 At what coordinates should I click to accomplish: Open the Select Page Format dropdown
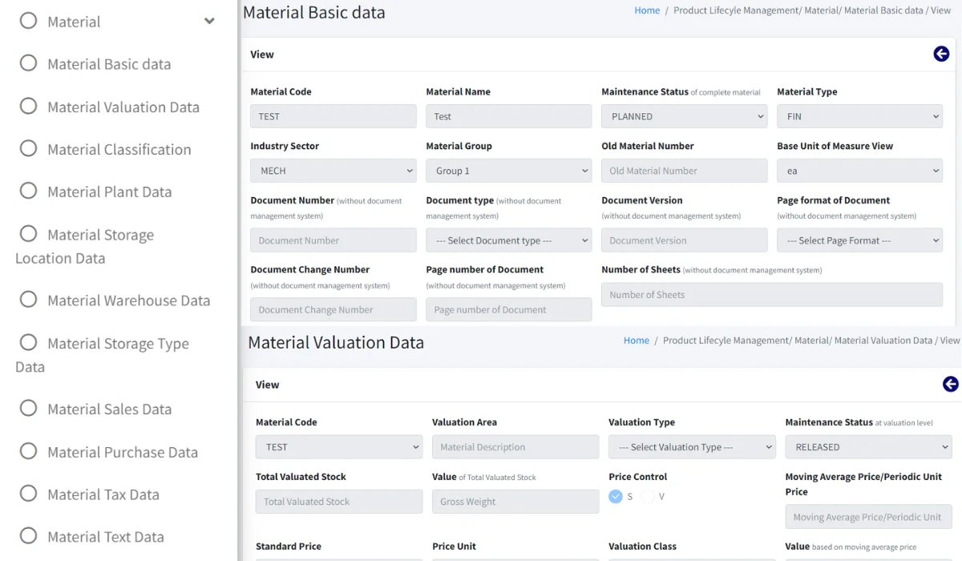(859, 240)
